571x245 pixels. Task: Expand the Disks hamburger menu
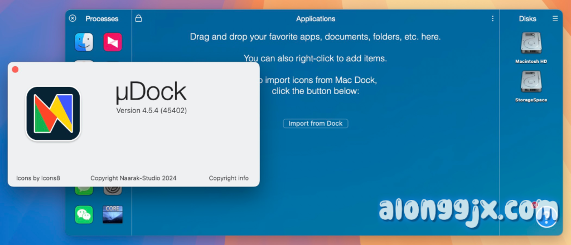click(x=555, y=18)
